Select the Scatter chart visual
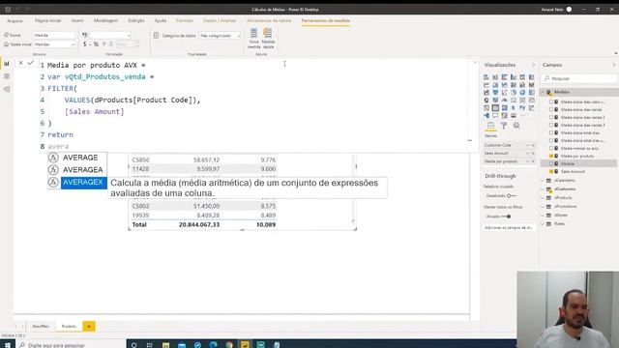 tap(504, 93)
